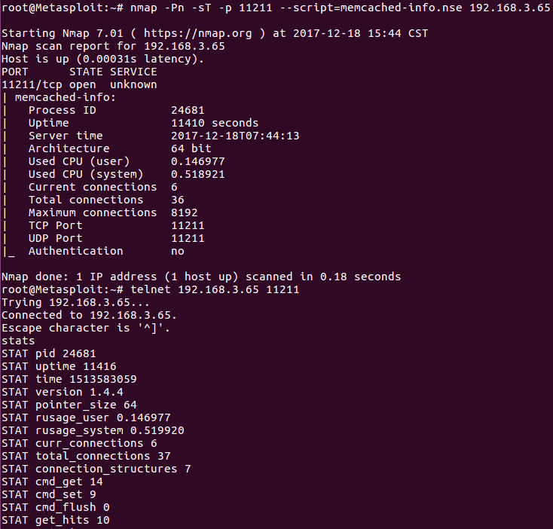The width and height of the screenshot is (553, 529).
Task: Click the Nmap scan report IP address
Action: tap(185, 46)
